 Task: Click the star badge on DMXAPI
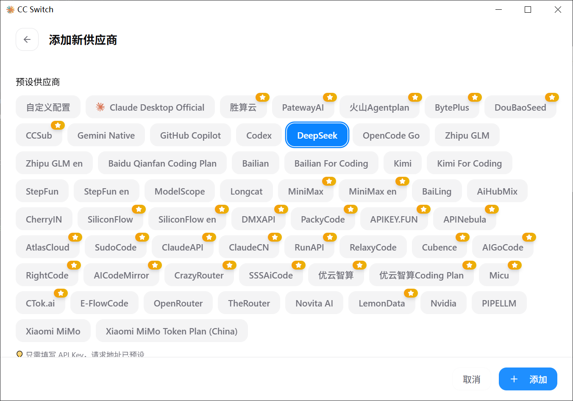point(281,209)
